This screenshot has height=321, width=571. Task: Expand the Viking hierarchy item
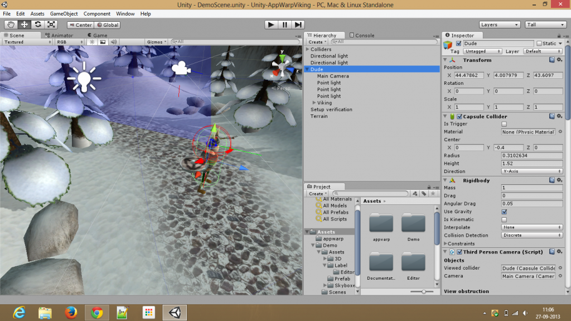(314, 103)
